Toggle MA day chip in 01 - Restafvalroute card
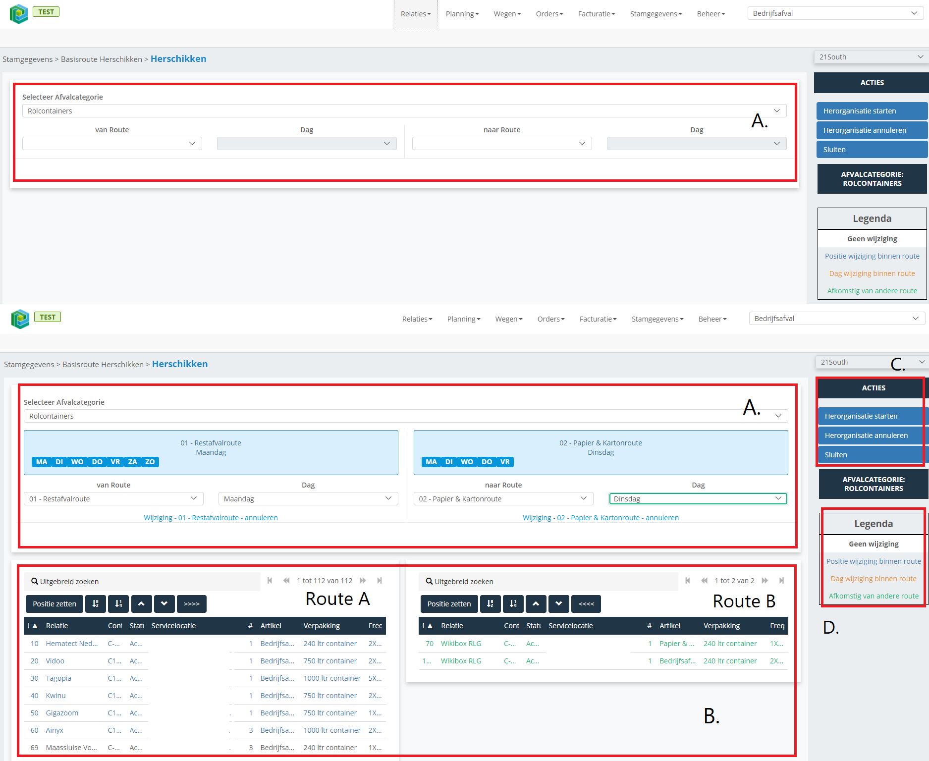This screenshot has width=929, height=761. pyautogui.click(x=42, y=462)
